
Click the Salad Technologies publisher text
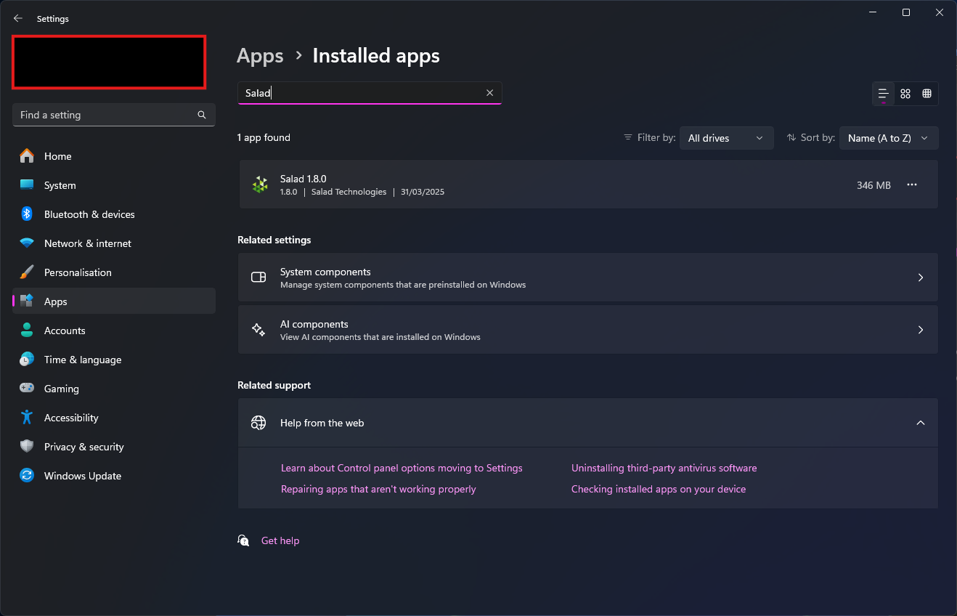click(349, 192)
